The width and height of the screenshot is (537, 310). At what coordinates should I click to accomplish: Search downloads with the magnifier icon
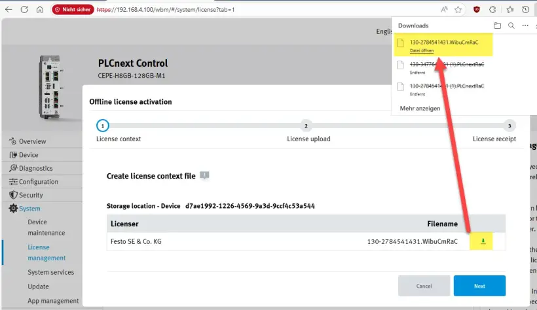coord(511,26)
